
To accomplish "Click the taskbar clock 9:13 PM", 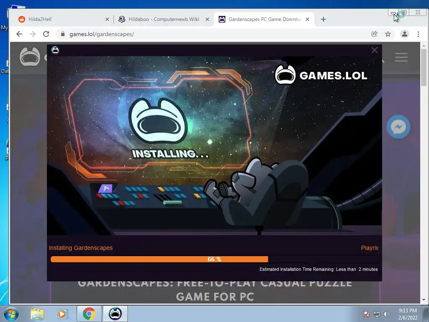I will point(408,314).
